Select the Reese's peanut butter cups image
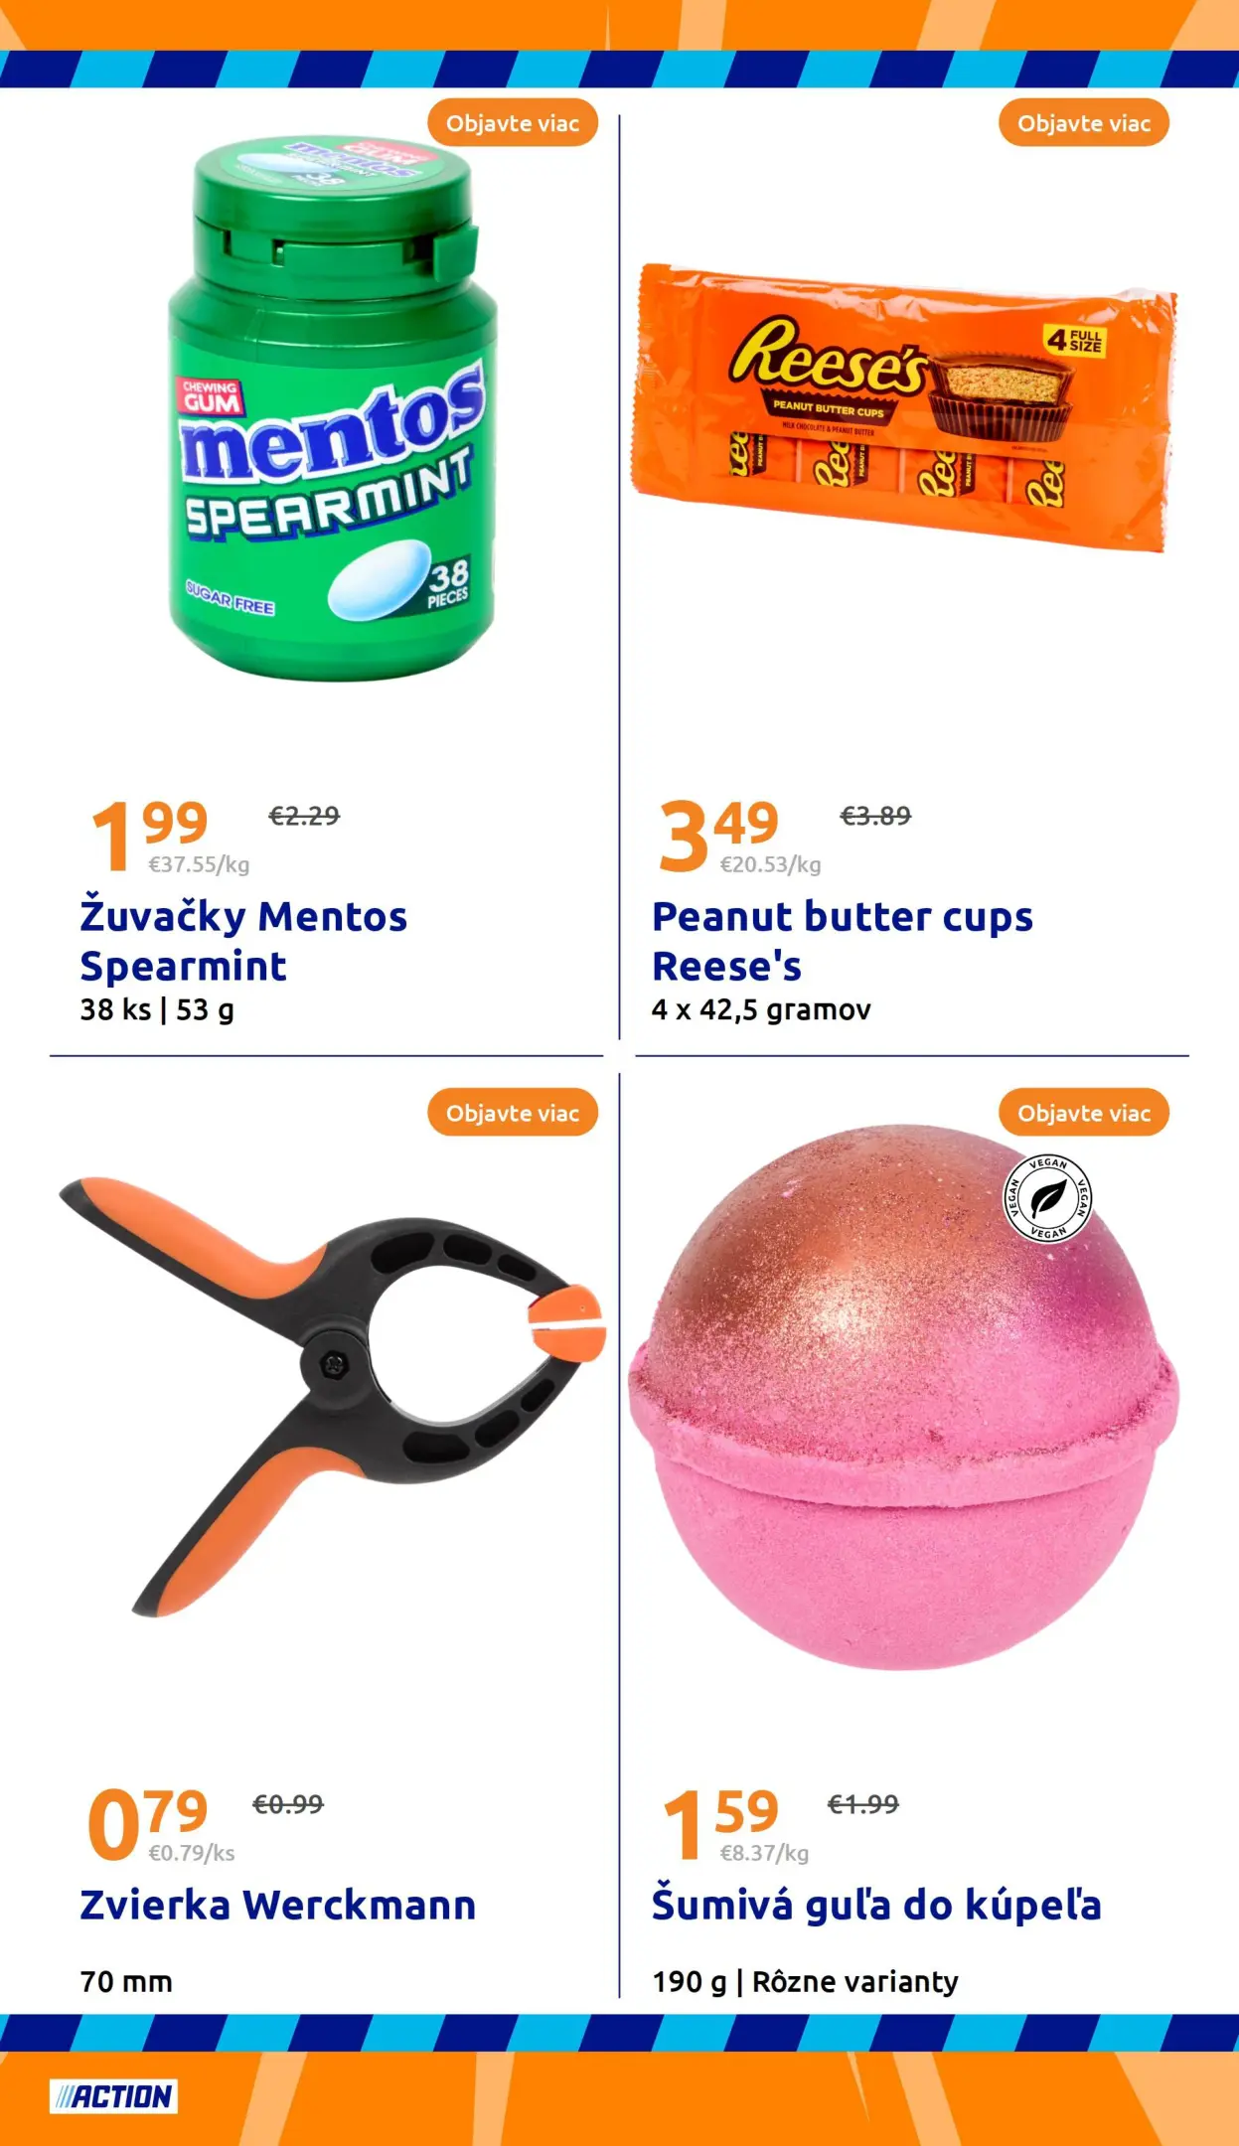The width and height of the screenshot is (1239, 2146). pyautogui.click(x=904, y=406)
